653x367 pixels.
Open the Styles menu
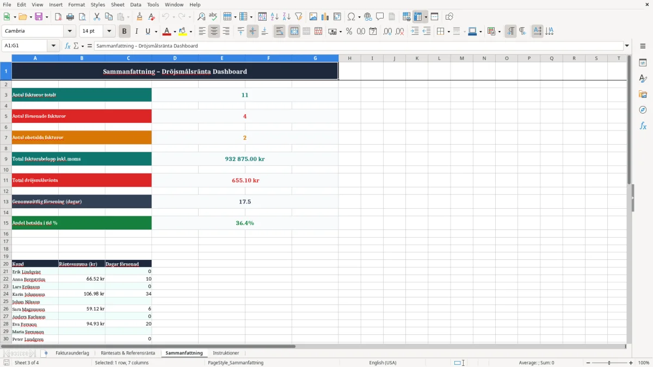click(98, 4)
